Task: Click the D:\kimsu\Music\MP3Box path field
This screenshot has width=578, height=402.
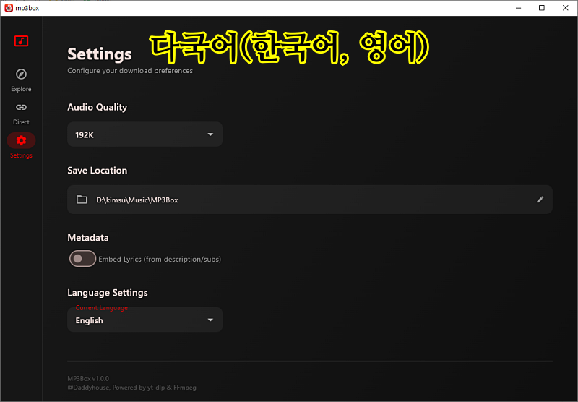Action: [310, 200]
